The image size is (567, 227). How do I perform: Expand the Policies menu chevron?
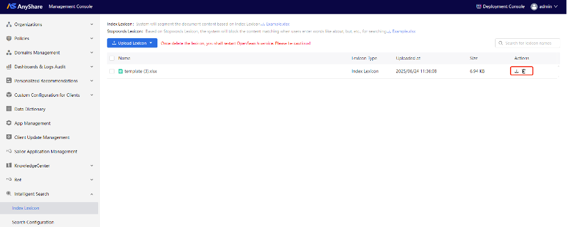pyautogui.click(x=92, y=39)
